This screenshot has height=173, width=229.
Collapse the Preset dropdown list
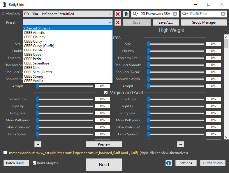[x=110, y=22]
